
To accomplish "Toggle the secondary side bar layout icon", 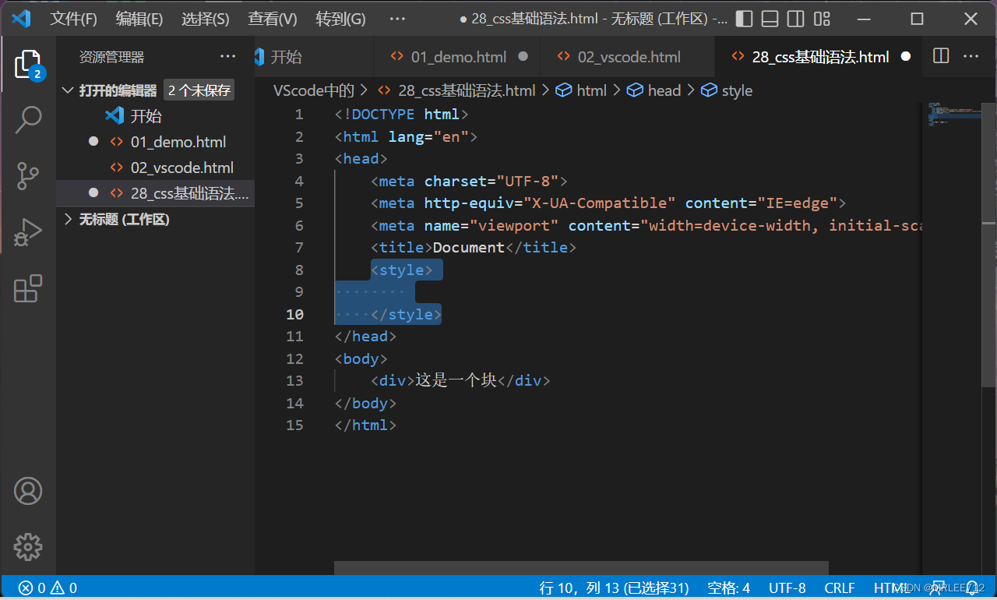I will (795, 19).
